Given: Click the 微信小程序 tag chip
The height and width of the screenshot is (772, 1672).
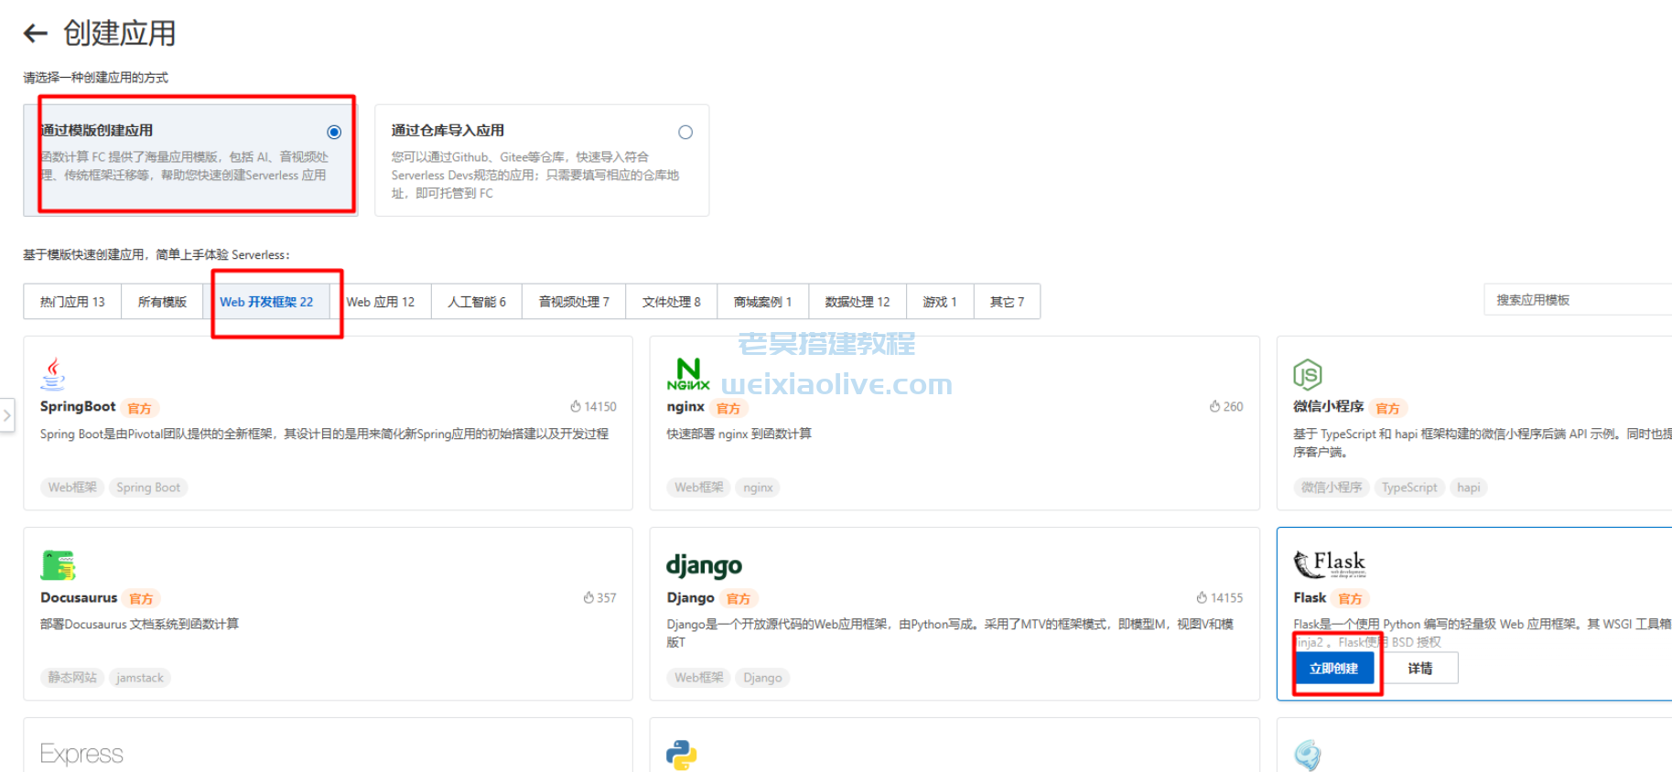Looking at the screenshot, I should pos(1332,488).
